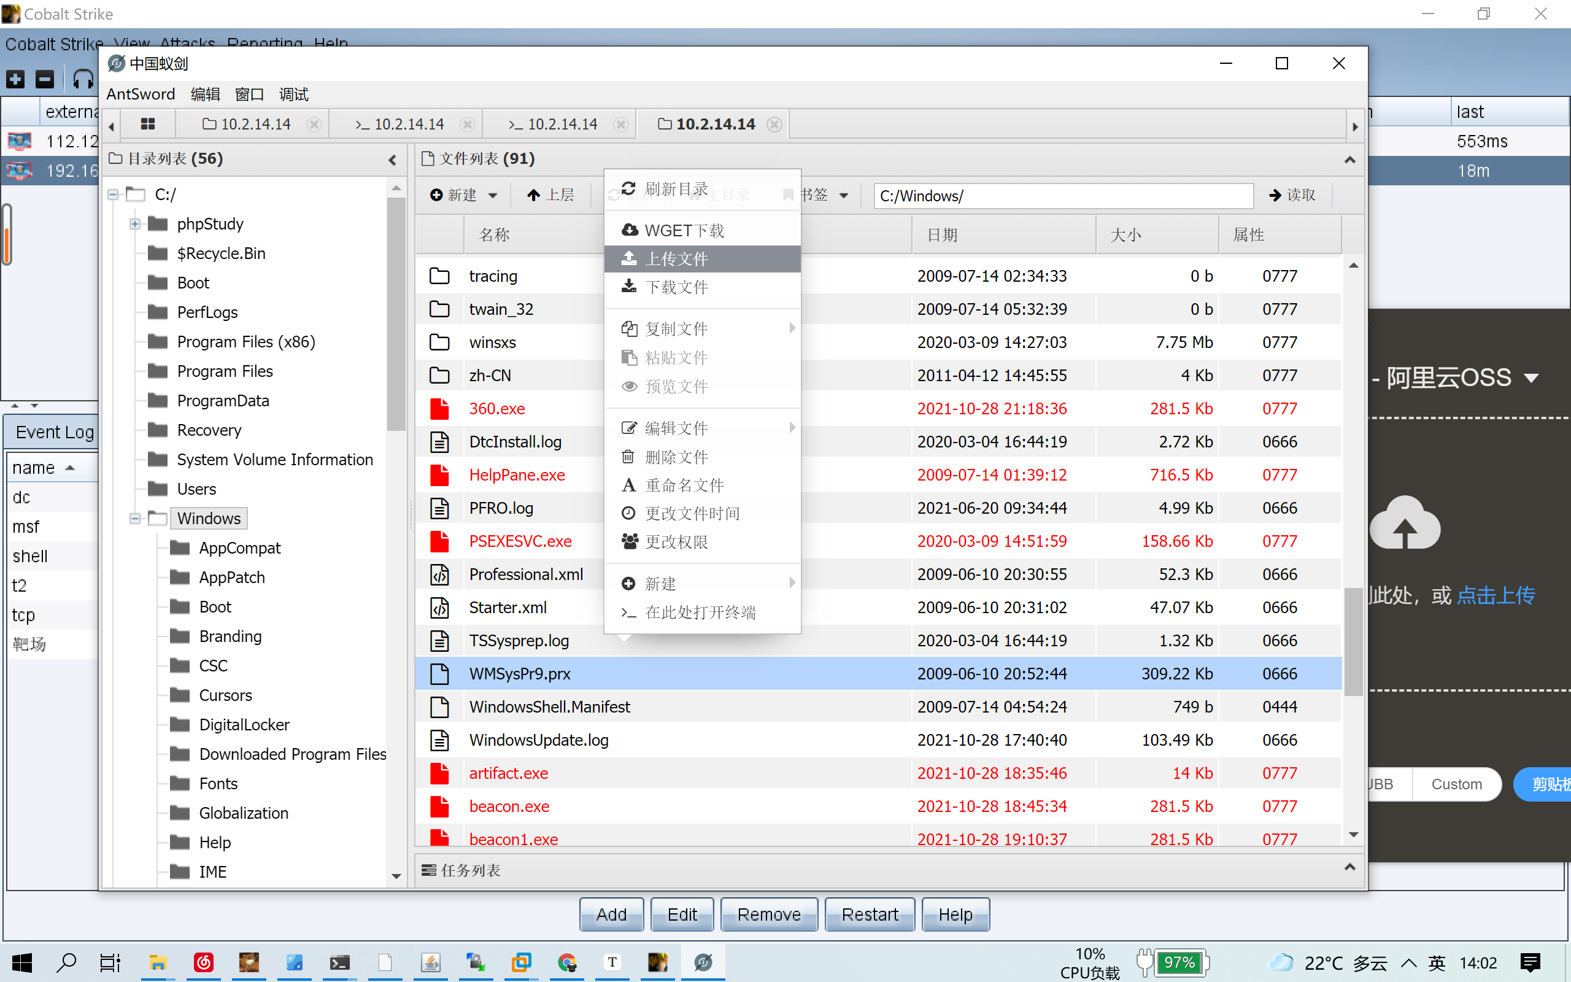Choose 下载文件 from the context menu
The width and height of the screenshot is (1571, 982).
pos(703,287)
